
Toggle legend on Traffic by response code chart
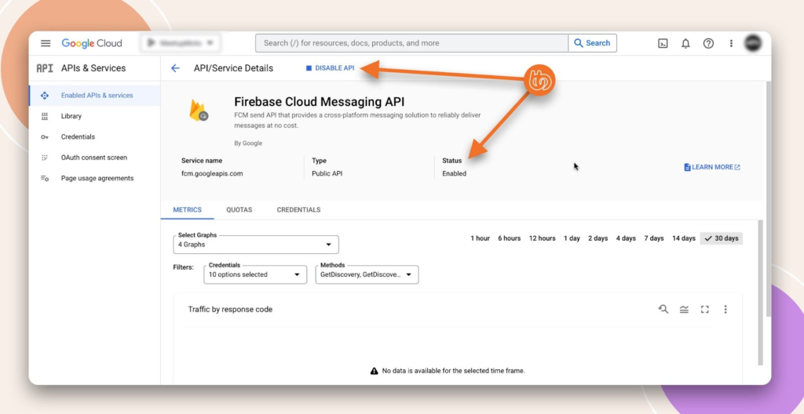click(684, 309)
